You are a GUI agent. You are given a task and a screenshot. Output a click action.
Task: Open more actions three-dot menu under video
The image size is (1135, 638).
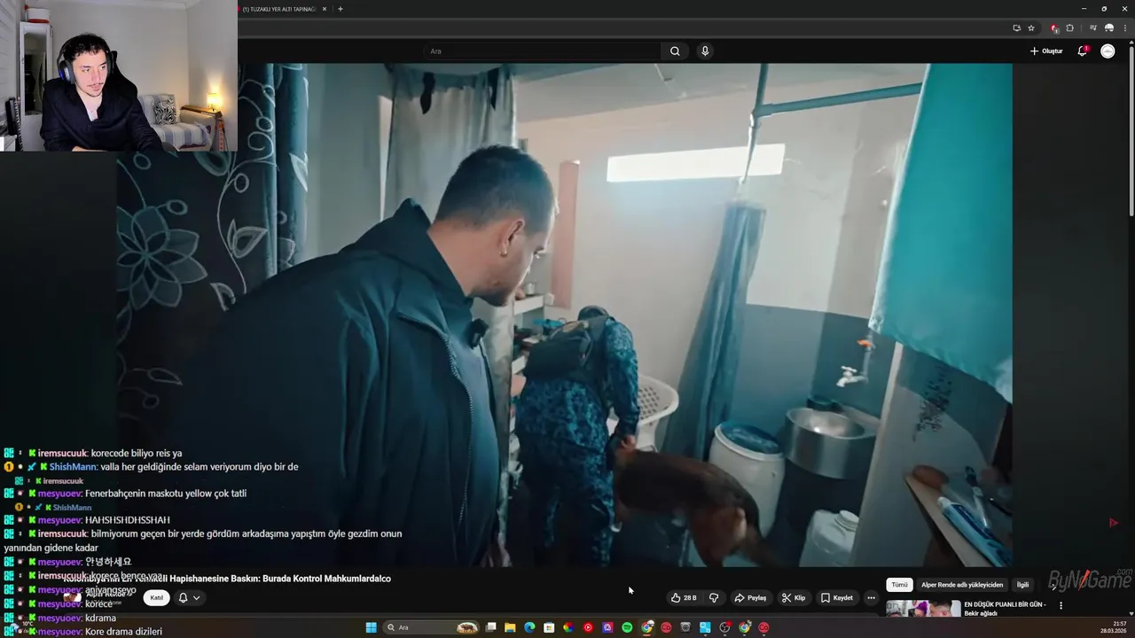(x=871, y=598)
